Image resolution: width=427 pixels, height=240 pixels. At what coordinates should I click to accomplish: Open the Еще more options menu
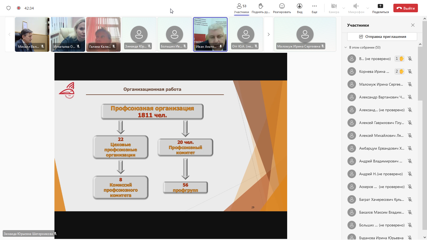[x=314, y=8]
